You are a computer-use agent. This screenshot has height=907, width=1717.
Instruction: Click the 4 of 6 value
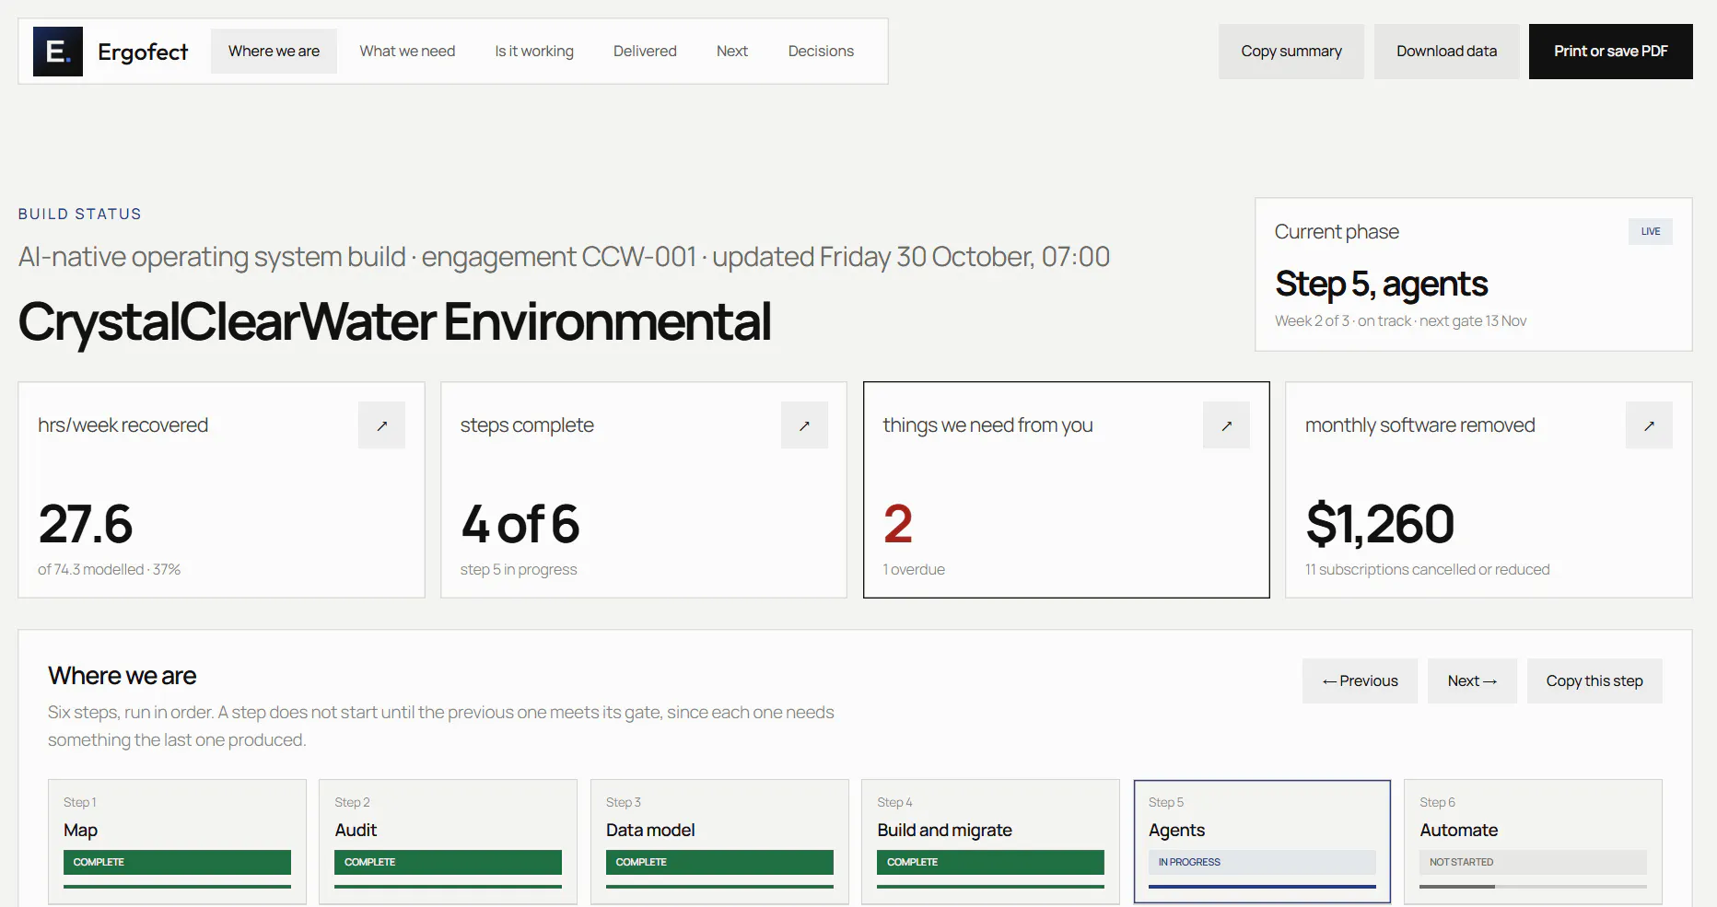tap(520, 524)
